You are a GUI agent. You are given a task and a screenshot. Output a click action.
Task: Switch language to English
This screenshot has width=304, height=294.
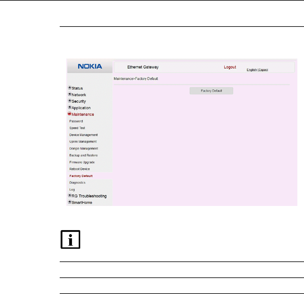point(252,70)
